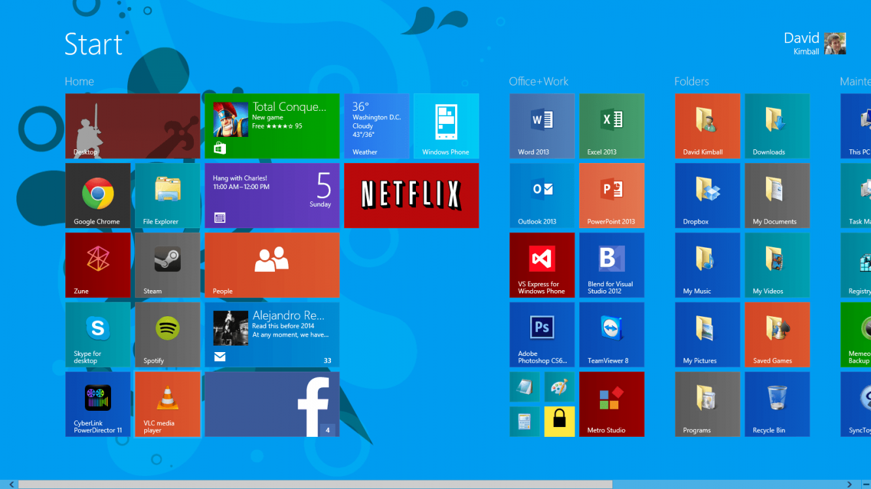Open Store tile showing Total Conquest
The width and height of the screenshot is (871, 489).
click(x=272, y=126)
